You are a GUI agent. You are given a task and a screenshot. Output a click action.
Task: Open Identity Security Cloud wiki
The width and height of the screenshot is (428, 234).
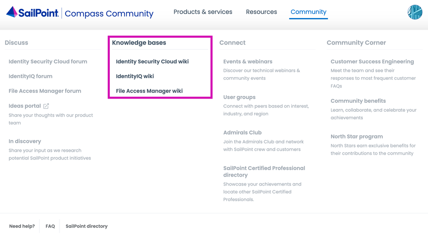click(x=152, y=62)
